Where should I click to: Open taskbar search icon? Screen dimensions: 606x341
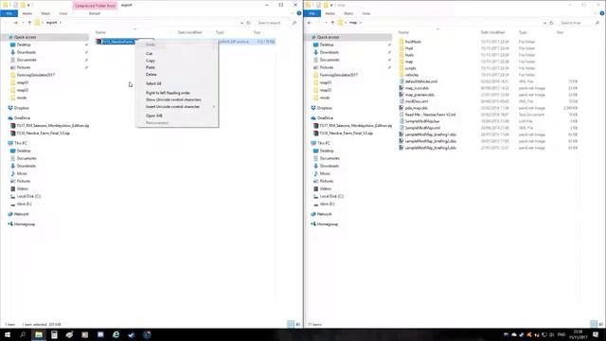23,334
